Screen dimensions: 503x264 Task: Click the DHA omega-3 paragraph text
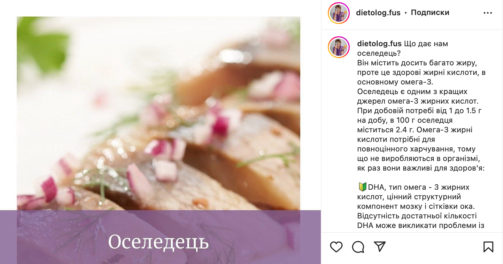421,206
